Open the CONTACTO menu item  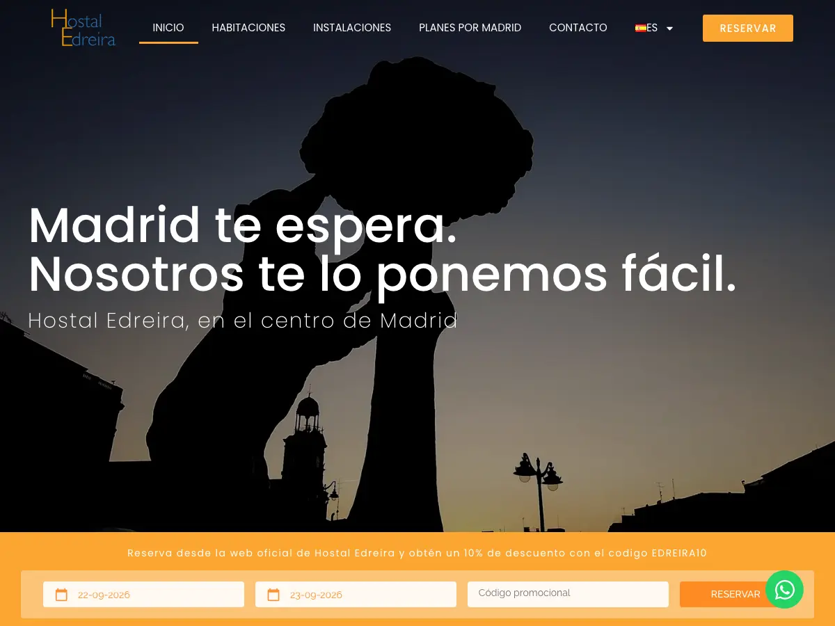click(578, 28)
